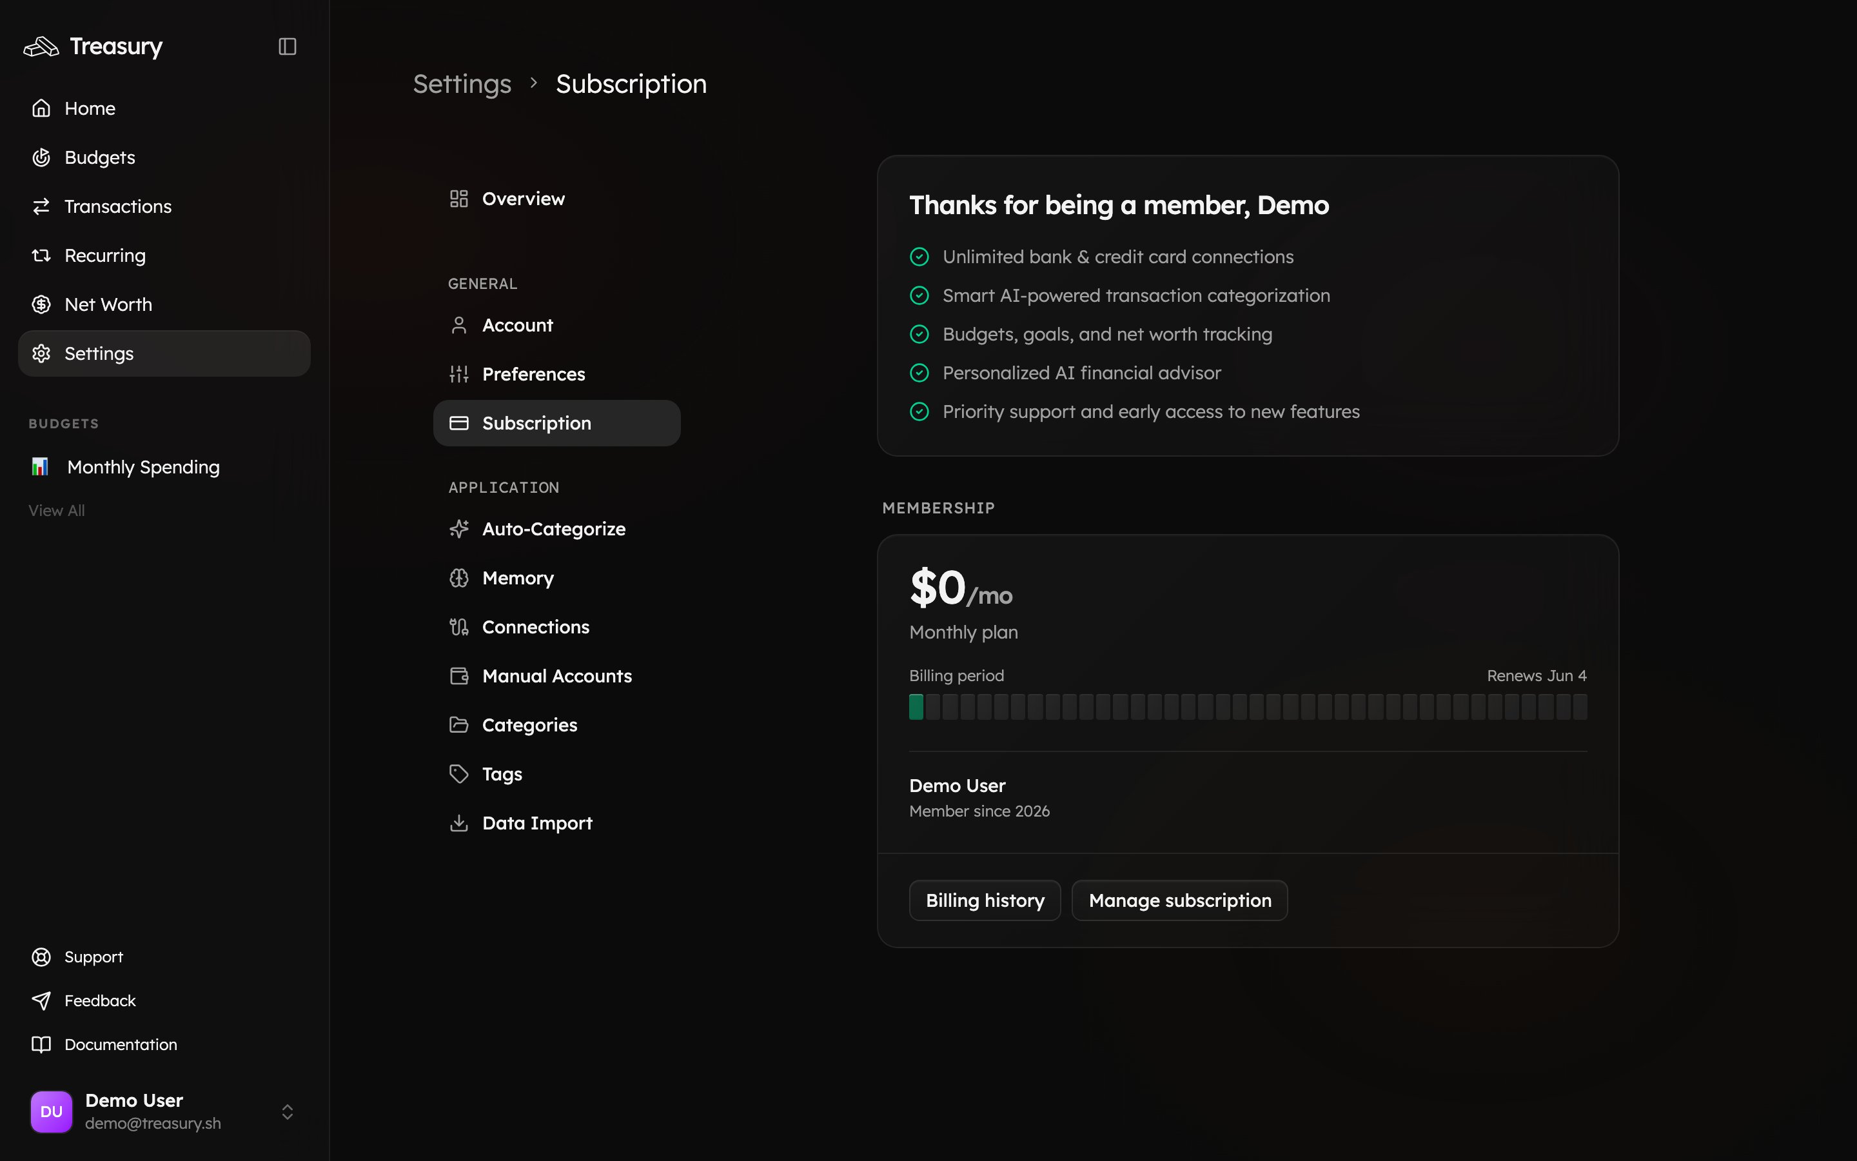Click the Account person icon
This screenshot has width=1857, height=1161.
459,326
